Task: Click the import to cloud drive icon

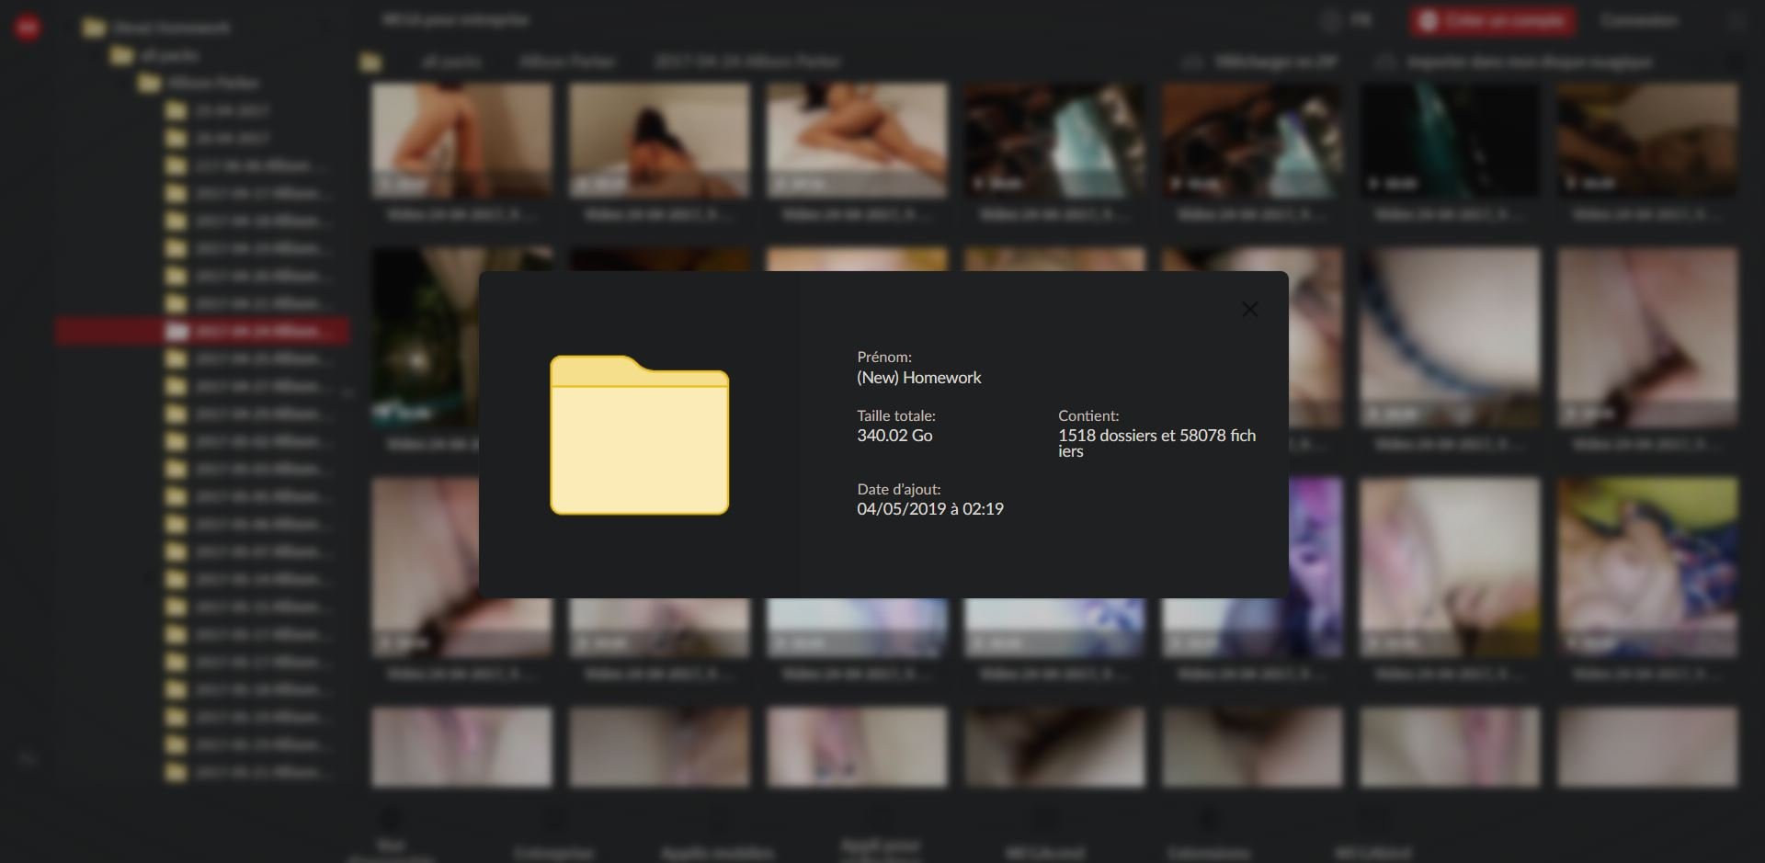Action: (x=1384, y=62)
